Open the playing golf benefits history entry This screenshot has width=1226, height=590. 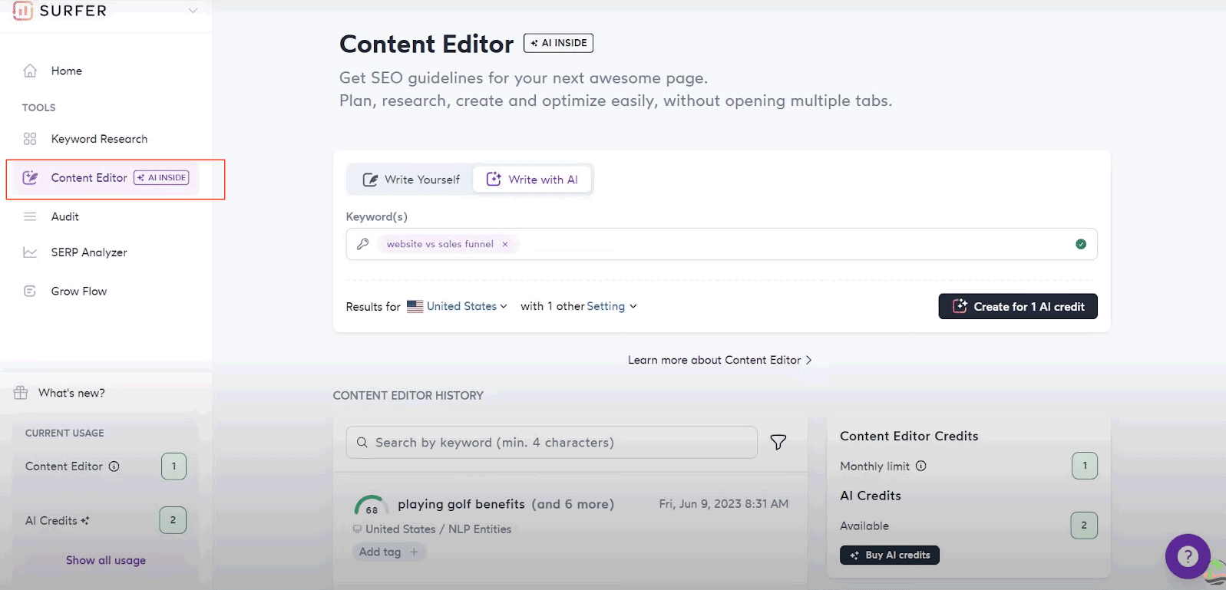click(x=506, y=504)
